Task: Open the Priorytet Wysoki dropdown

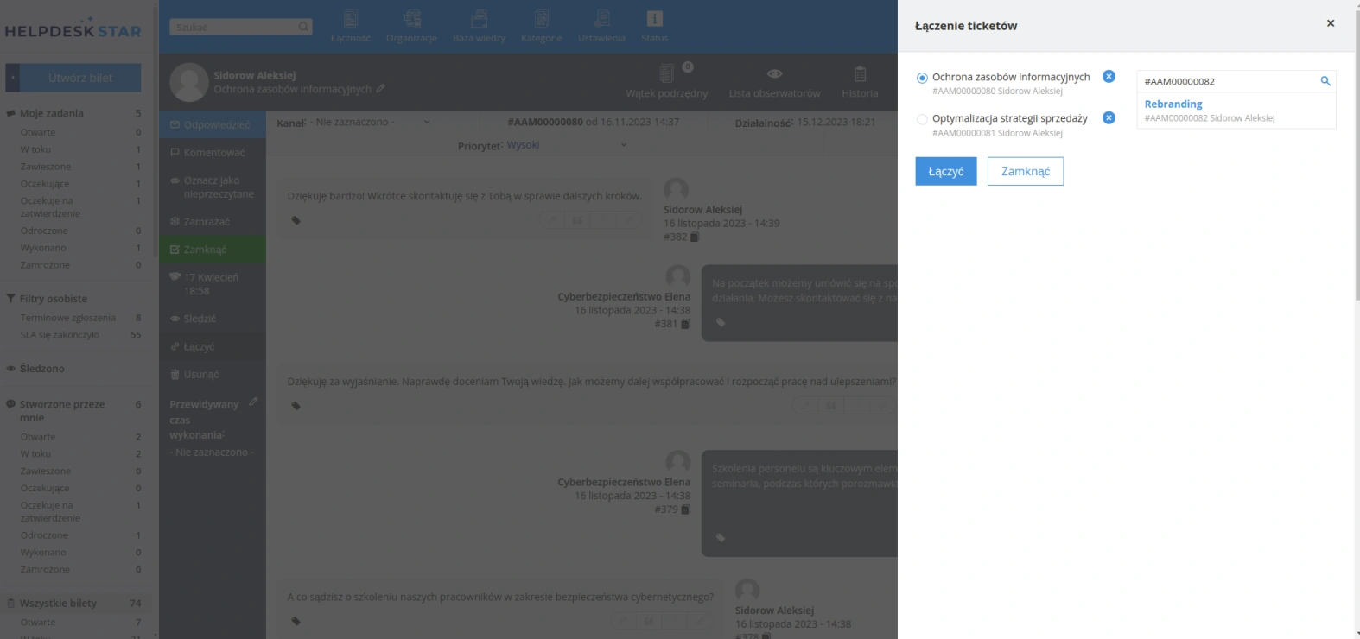Action: [x=566, y=144]
